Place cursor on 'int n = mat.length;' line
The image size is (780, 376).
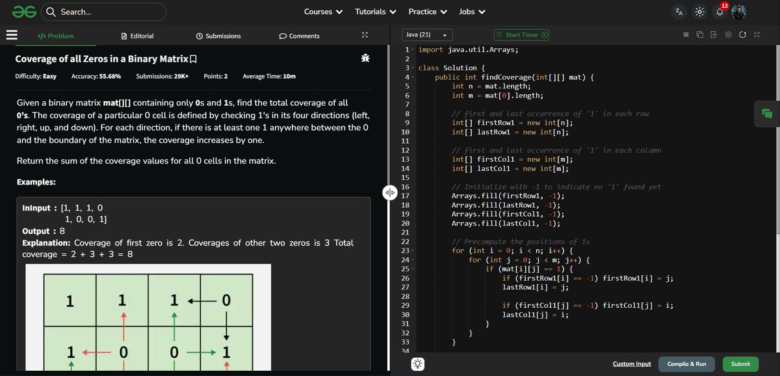click(x=491, y=86)
